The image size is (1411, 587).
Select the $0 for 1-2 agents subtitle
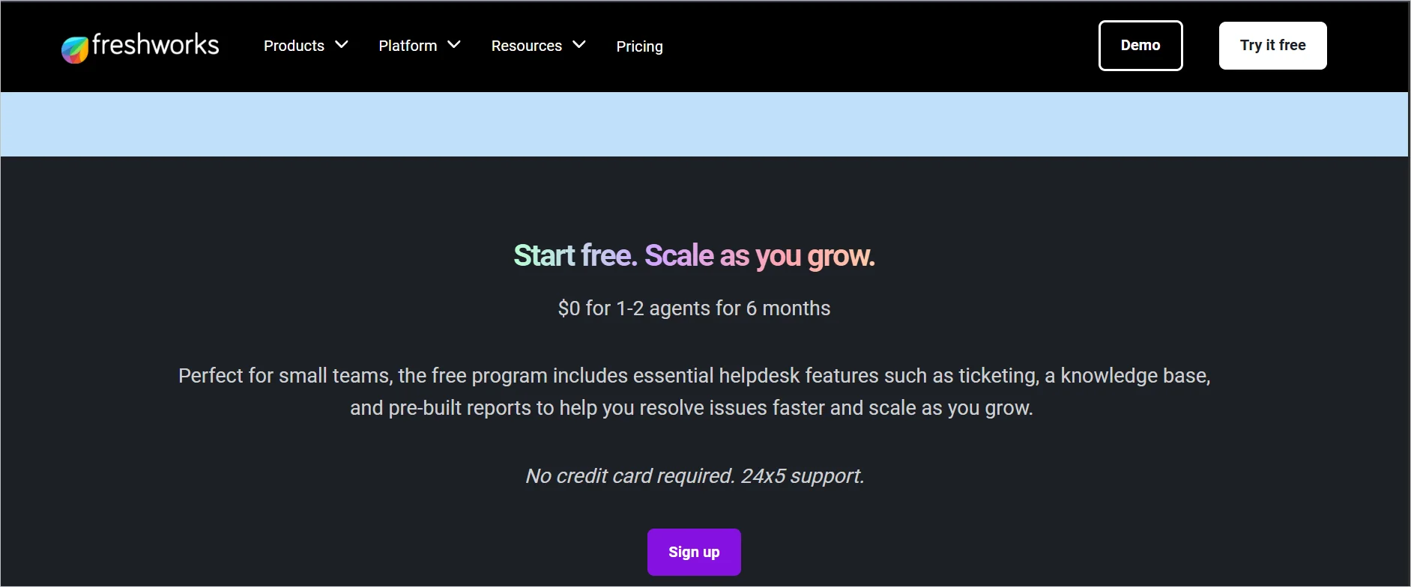tap(693, 308)
